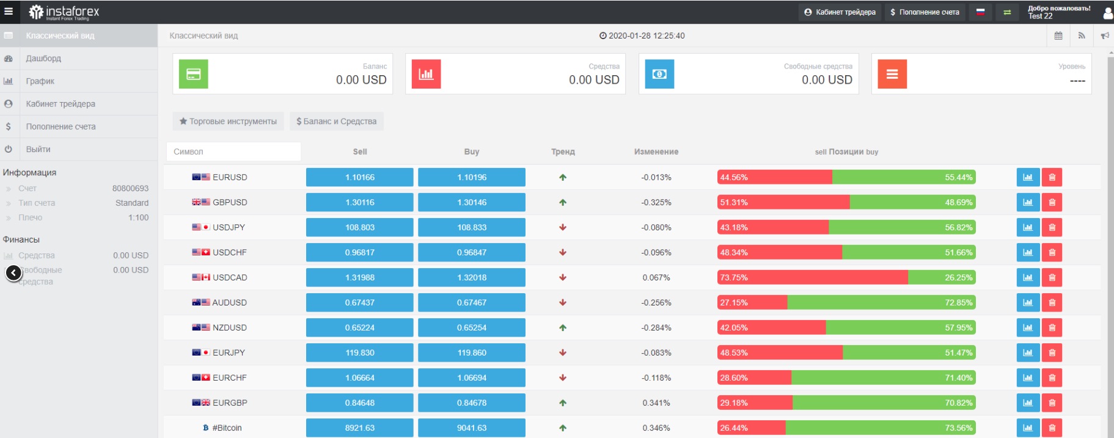Screen dimensions: 1114x438
Task: Select Классический вид in the sidebar
Action: click(x=79, y=35)
